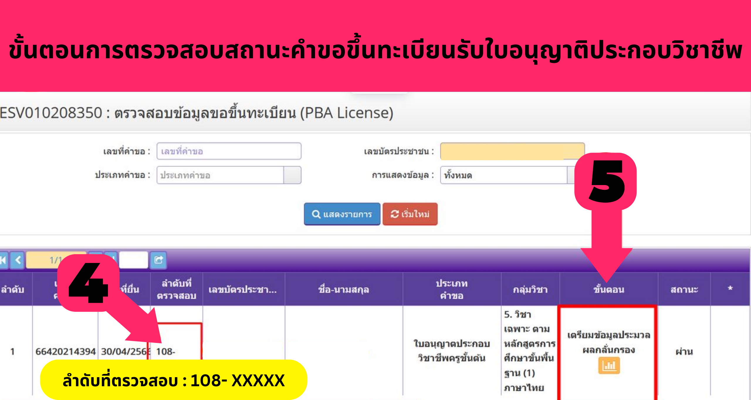Select the date cell 30/04/256
The height and width of the screenshot is (400, 751).
pyautogui.click(x=126, y=351)
